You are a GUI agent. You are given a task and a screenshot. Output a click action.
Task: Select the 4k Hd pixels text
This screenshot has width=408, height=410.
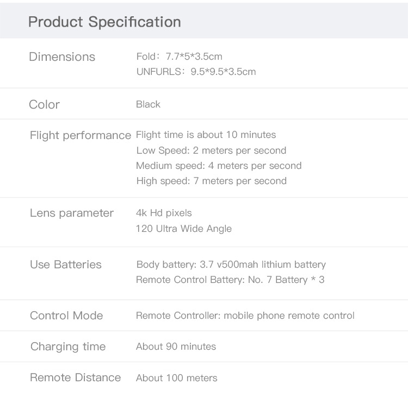click(x=164, y=213)
